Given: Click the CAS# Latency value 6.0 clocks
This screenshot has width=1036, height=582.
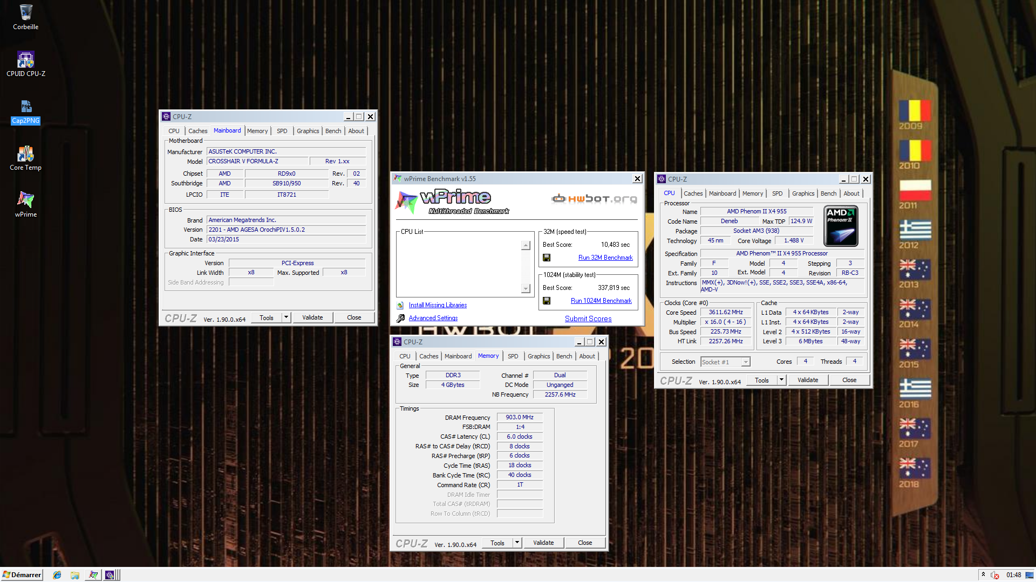Looking at the screenshot, I should pos(520,436).
